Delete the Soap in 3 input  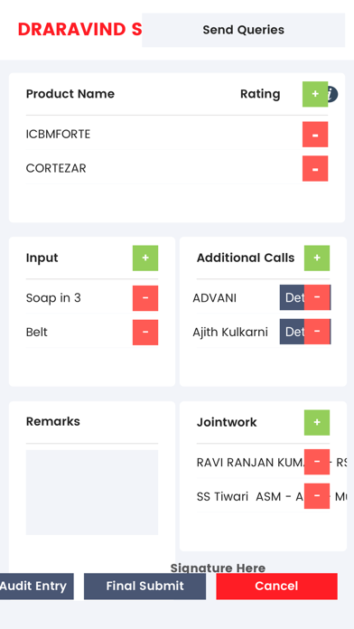(x=145, y=298)
